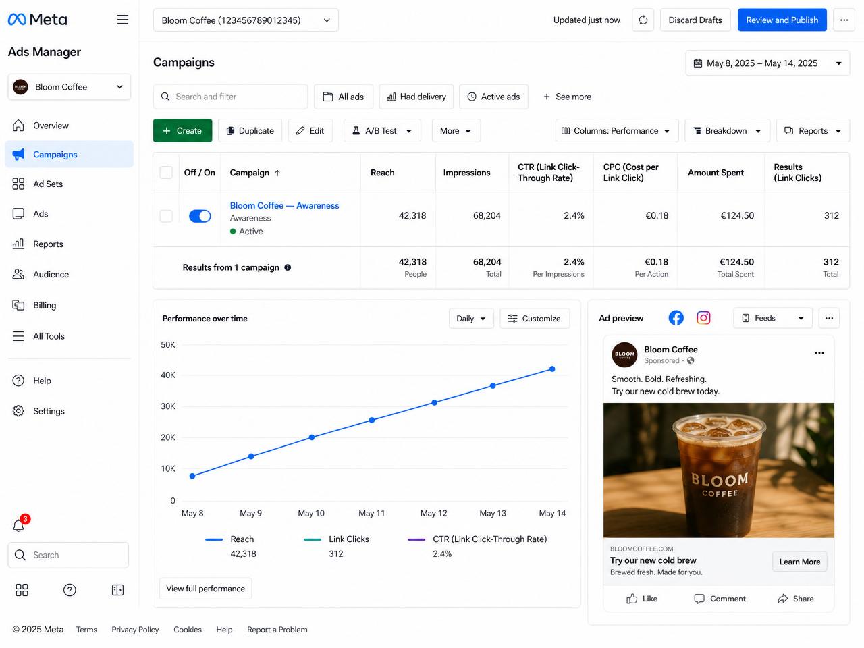Open Billing in sidebar
864x648 pixels.
pyautogui.click(x=69, y=305)
